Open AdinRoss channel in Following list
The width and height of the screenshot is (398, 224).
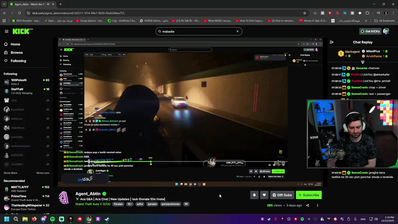[x=26, y=128]
